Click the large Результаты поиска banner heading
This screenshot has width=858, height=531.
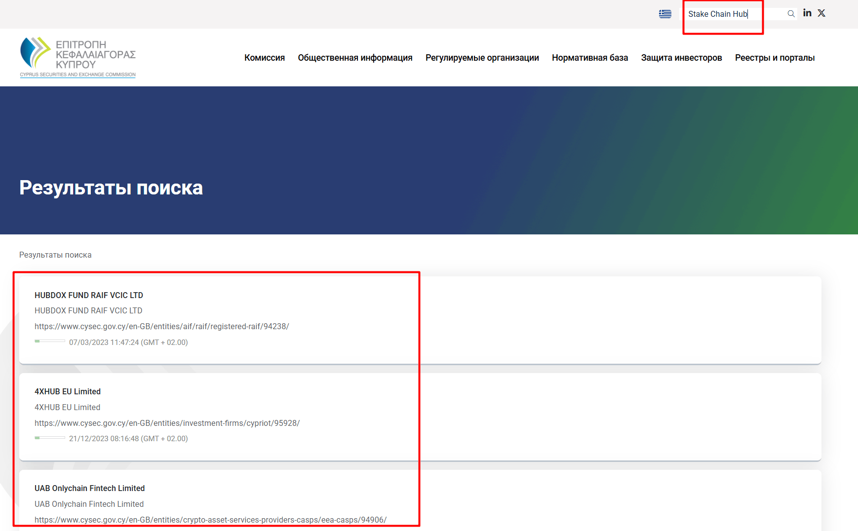111,188
